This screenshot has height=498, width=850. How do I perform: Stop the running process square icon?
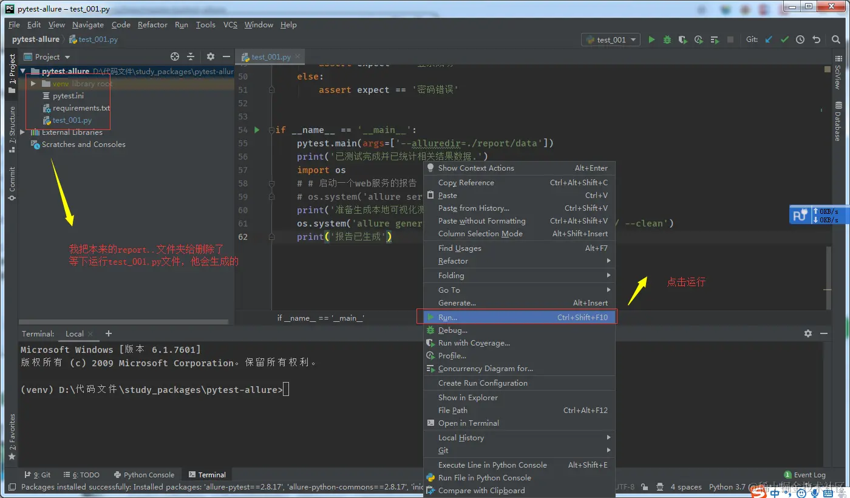pos(730,39)
